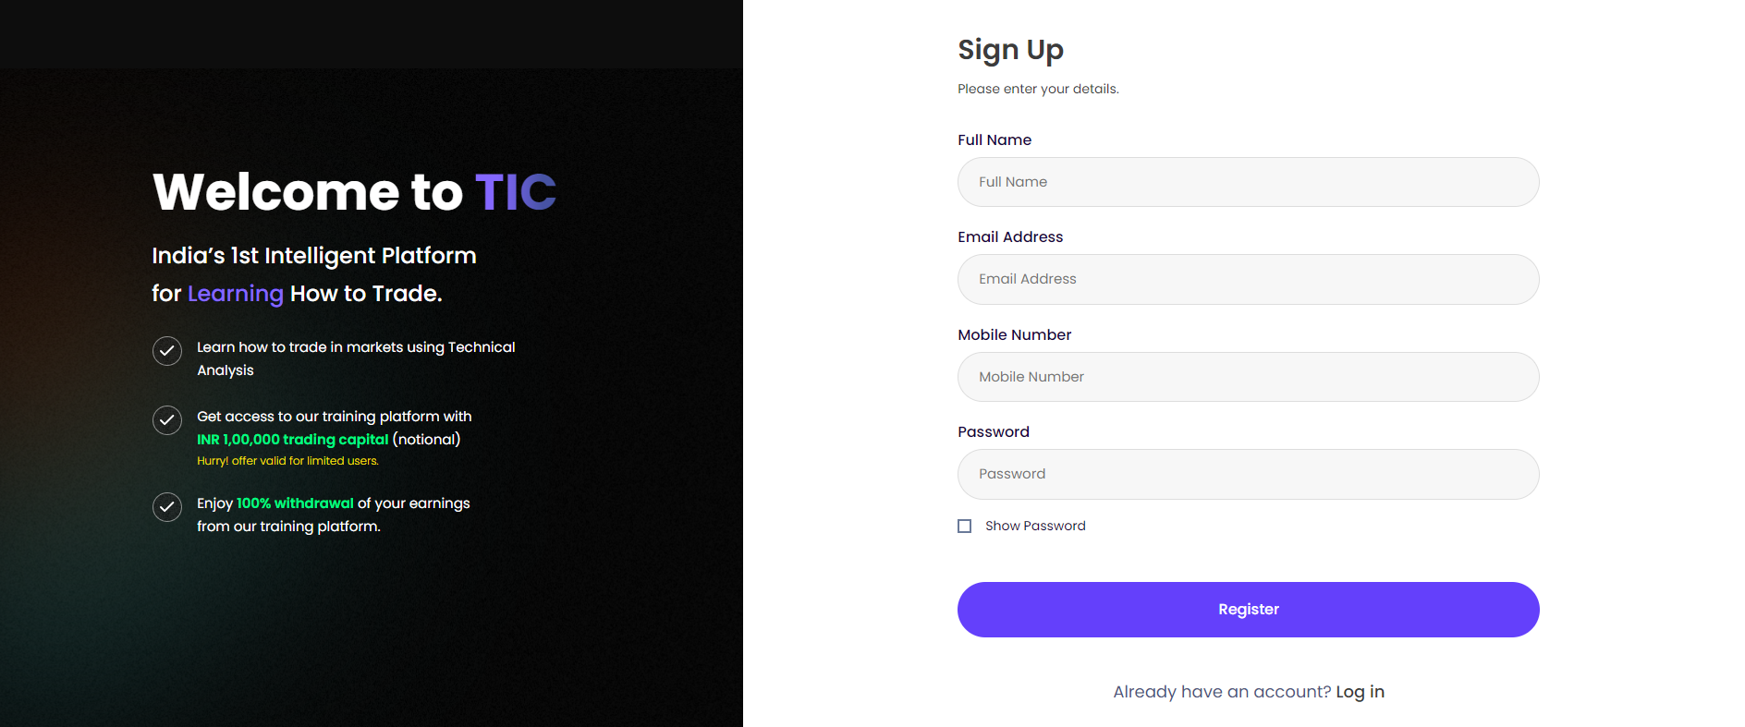This screenshot has width=1745, height=727.
Task: Tick the Show Password checkbox
Action: [965, 526]
